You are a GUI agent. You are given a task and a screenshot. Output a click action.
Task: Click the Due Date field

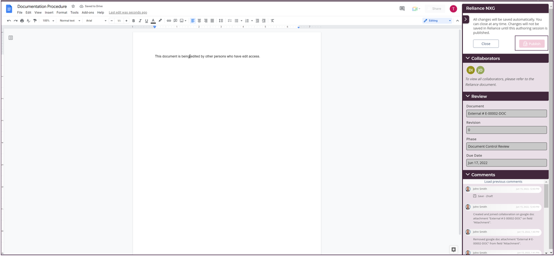point(506,163)
